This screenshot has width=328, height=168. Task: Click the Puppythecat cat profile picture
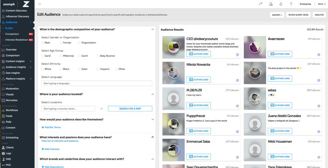click(x=174, y=124)
